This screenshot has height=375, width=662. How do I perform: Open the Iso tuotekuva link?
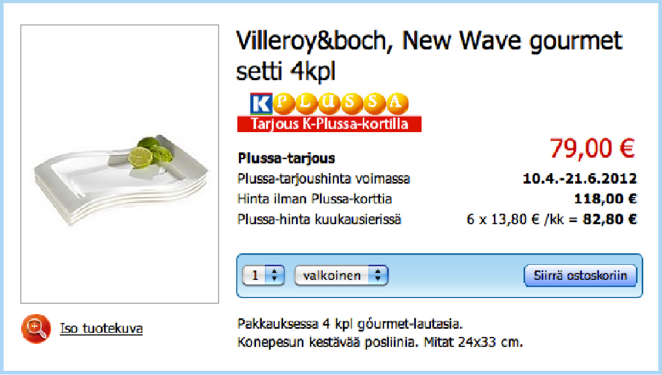[x=101, y=329]
